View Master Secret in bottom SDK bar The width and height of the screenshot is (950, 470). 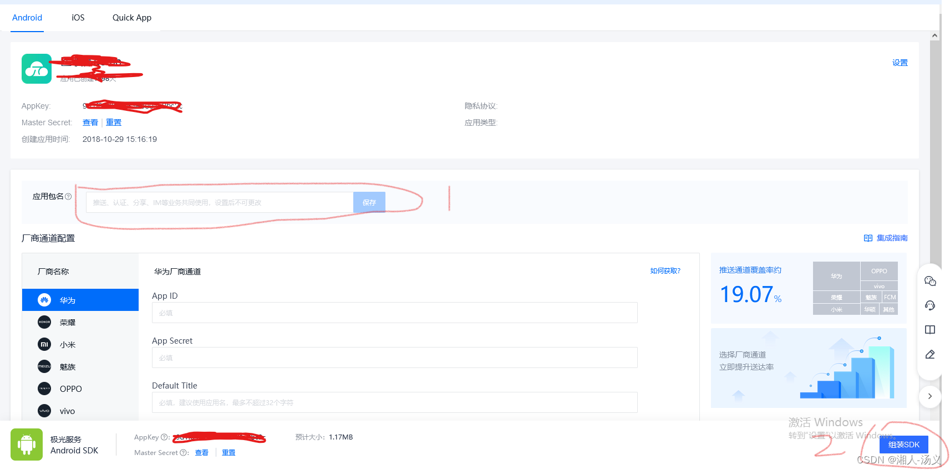coord(201,453)
